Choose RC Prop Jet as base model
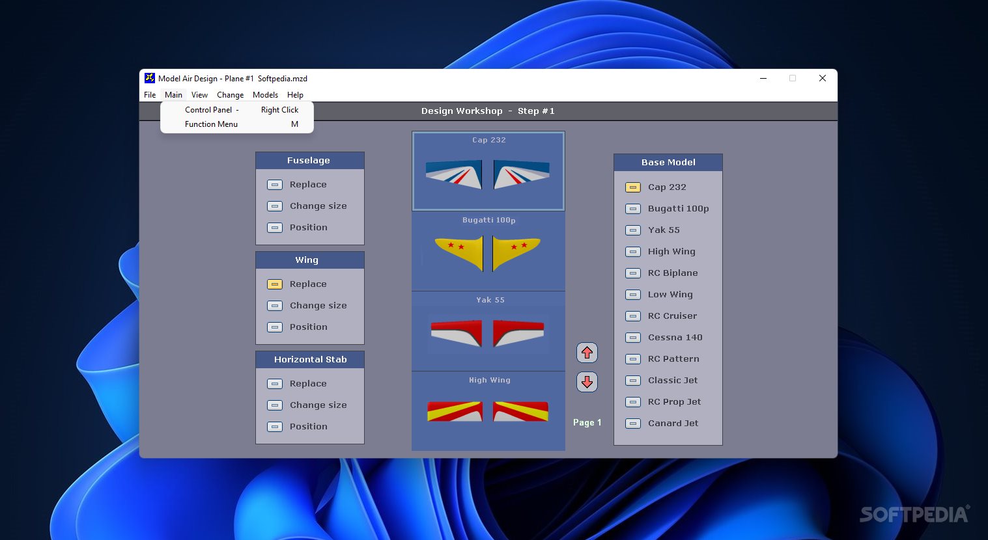The height and width of the screenshot is (540, 988). click(x=633, y=402)
